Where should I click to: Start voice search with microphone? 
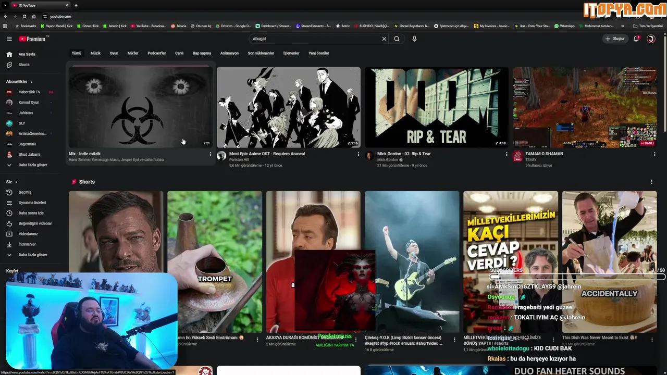coord(414,39)
